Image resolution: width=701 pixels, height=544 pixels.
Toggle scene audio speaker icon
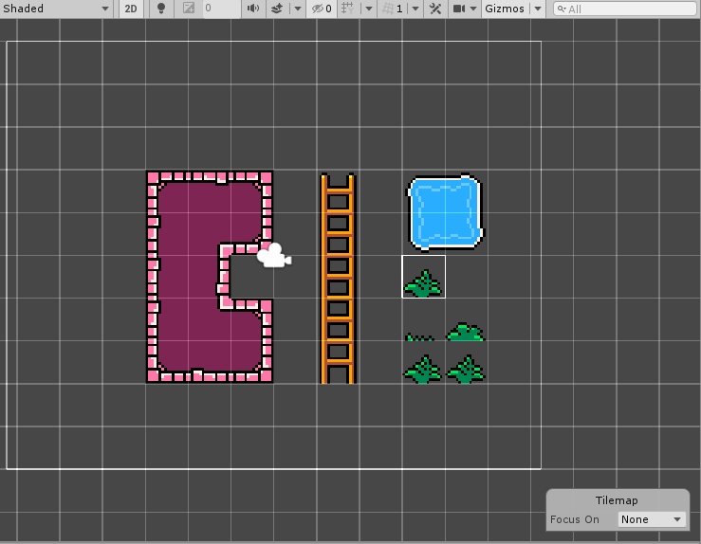[252, 9]
